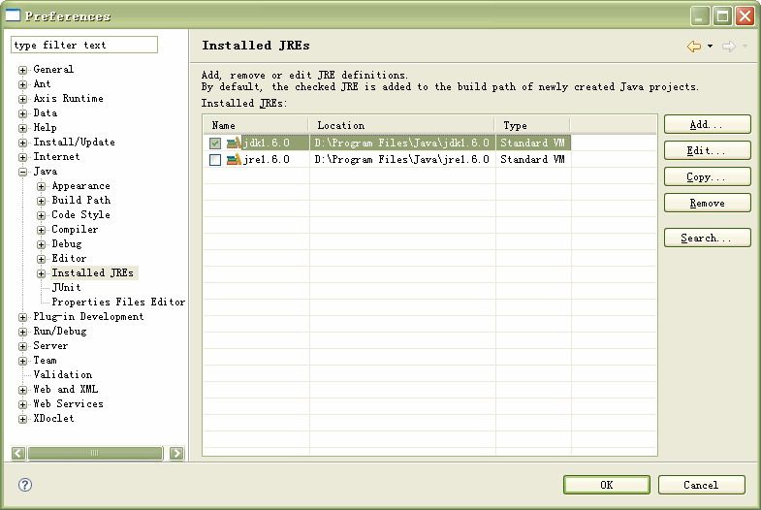
Task: Click the Copy... button
Action: point(707,176)
